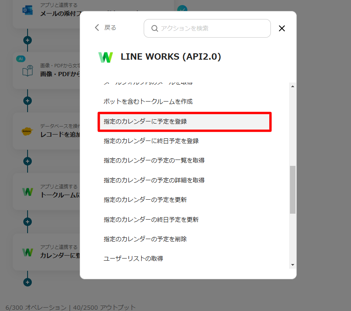Open the カレンダーに登録 flow step card
351x311 pixels.
(47, 252)
